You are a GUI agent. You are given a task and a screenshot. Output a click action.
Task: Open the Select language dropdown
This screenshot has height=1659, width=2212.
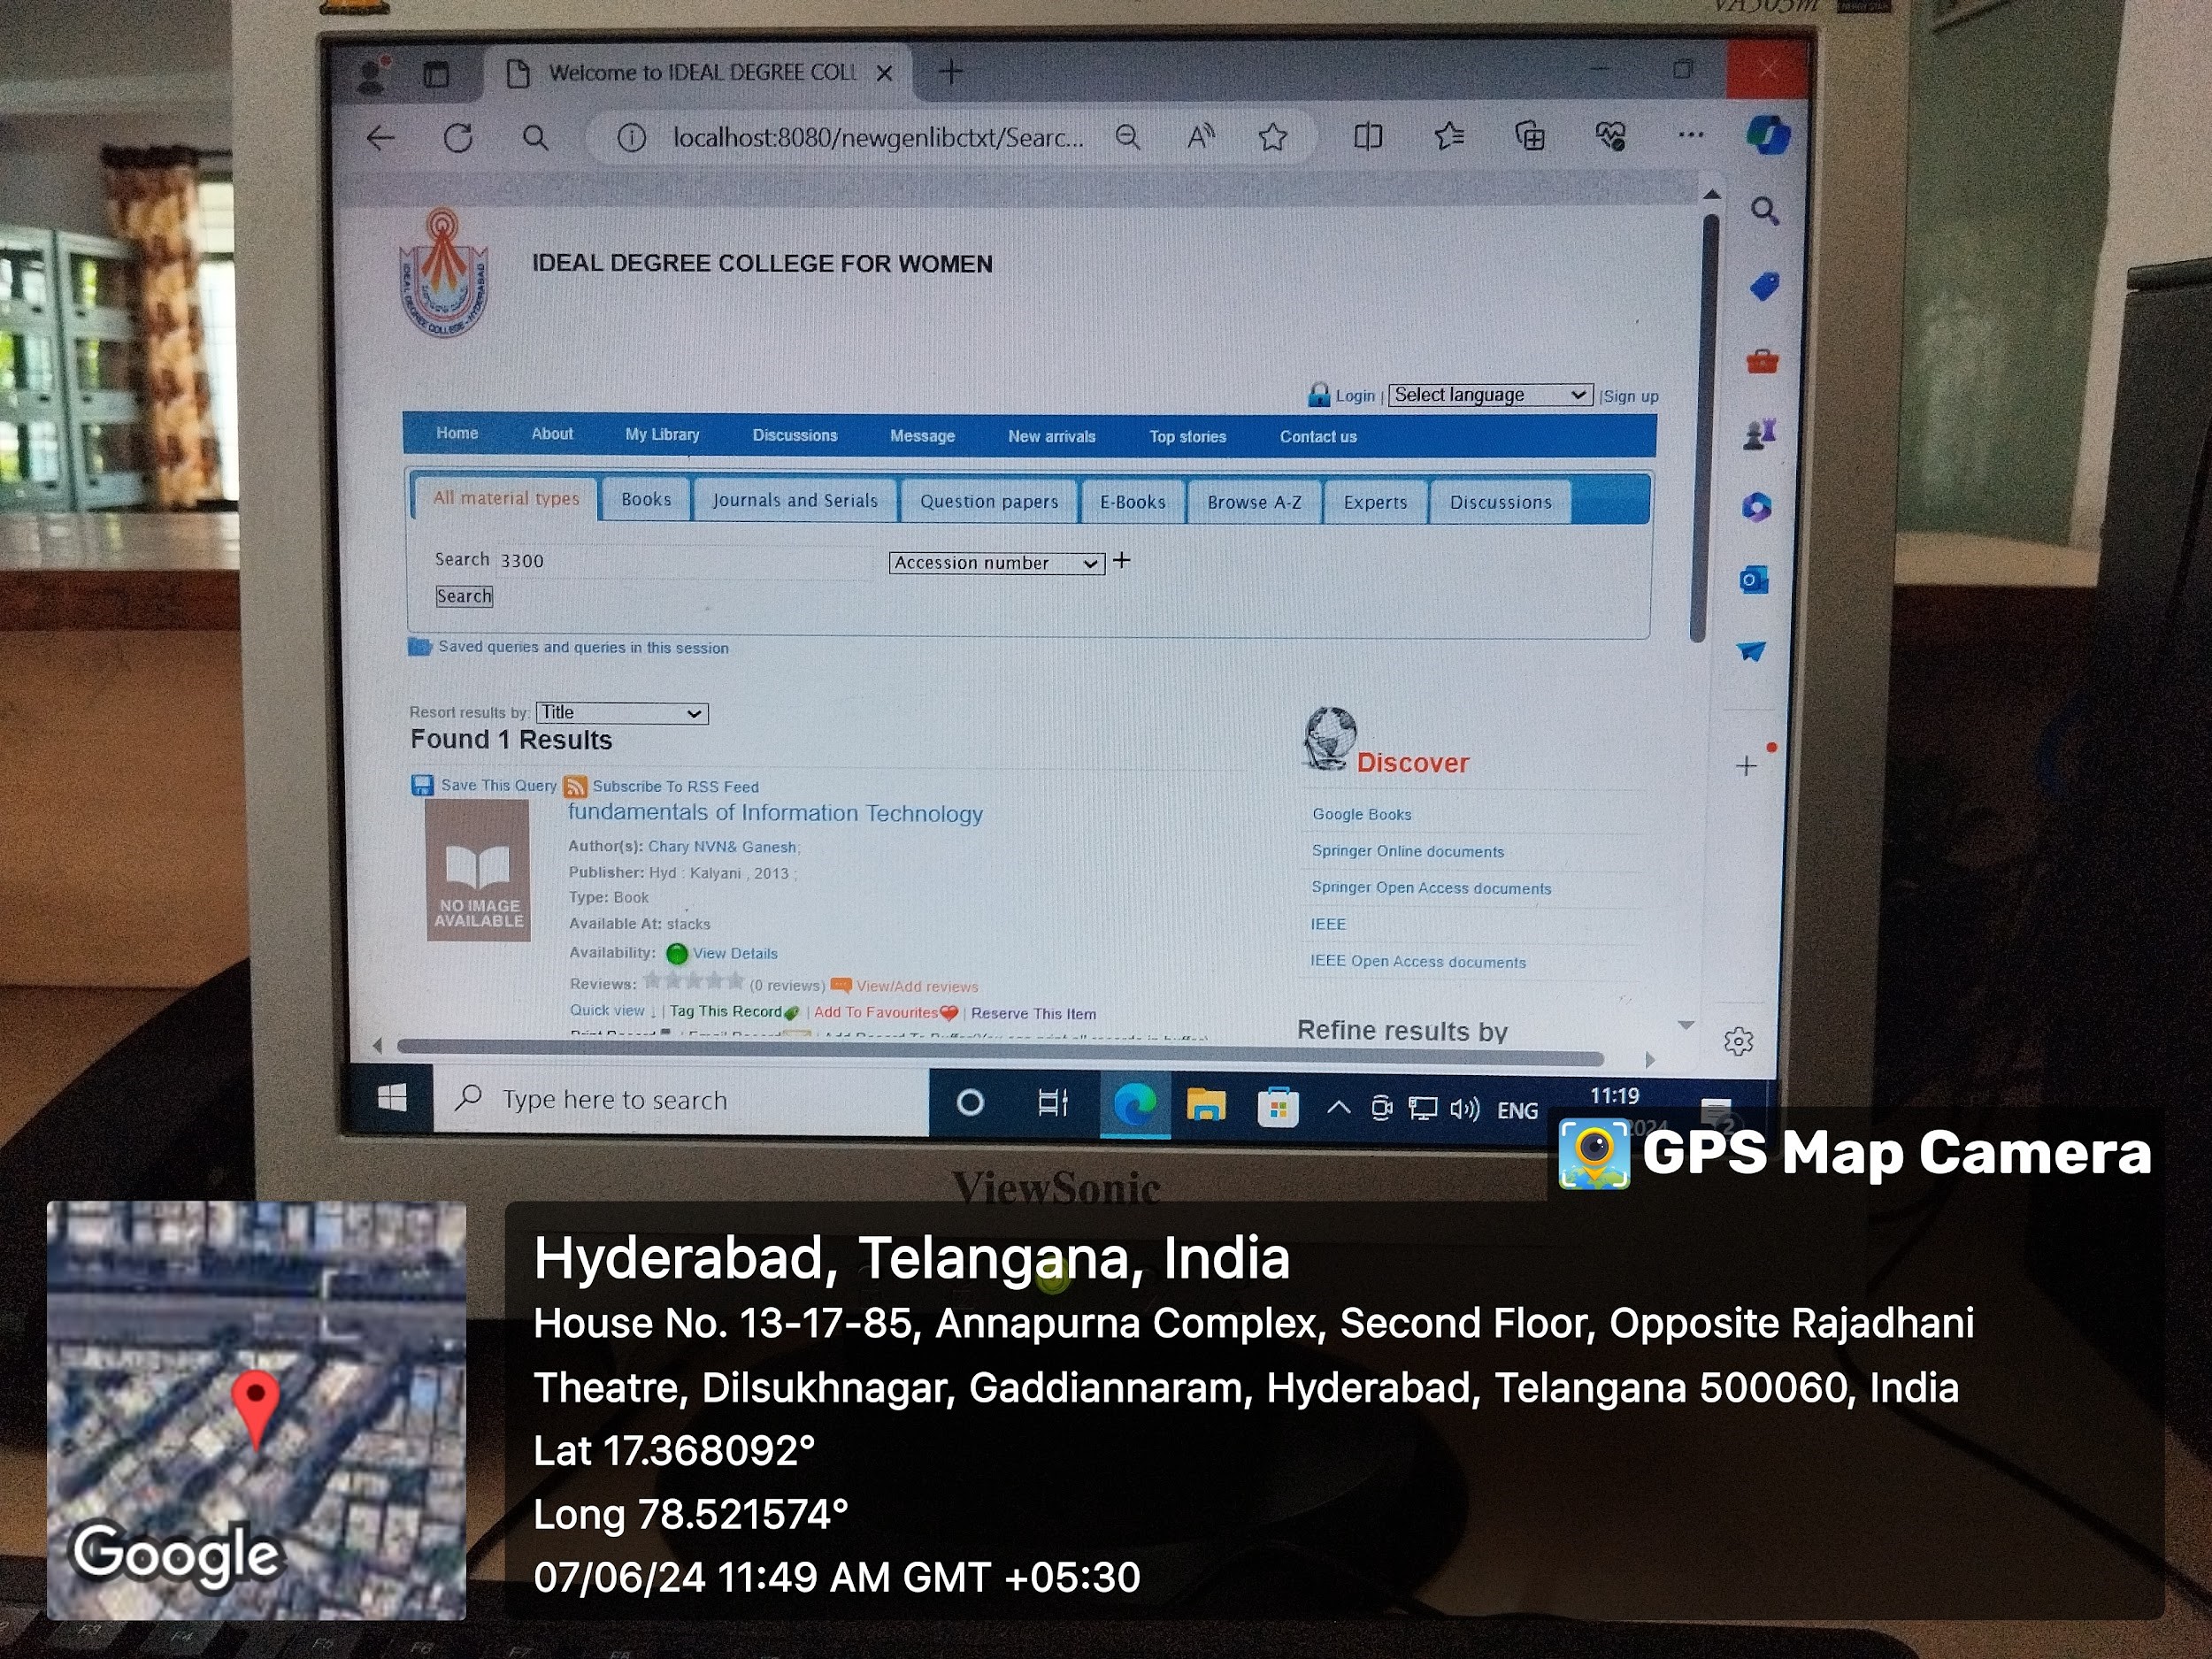coord(1490,395)
